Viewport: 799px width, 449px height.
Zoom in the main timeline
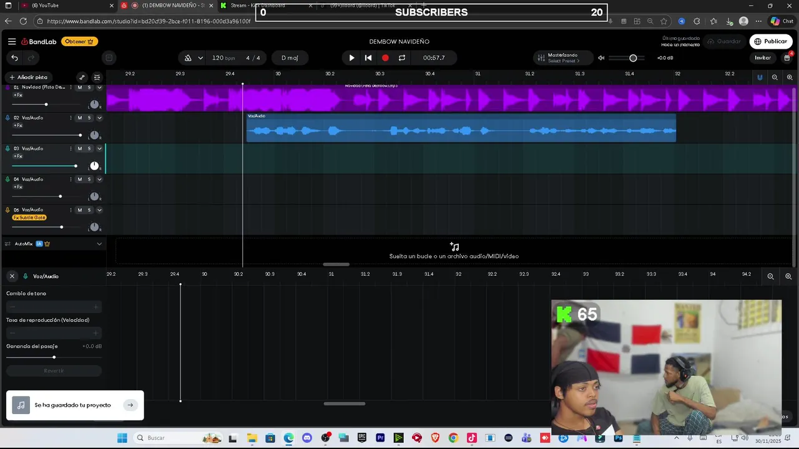[x=790, y=77]
